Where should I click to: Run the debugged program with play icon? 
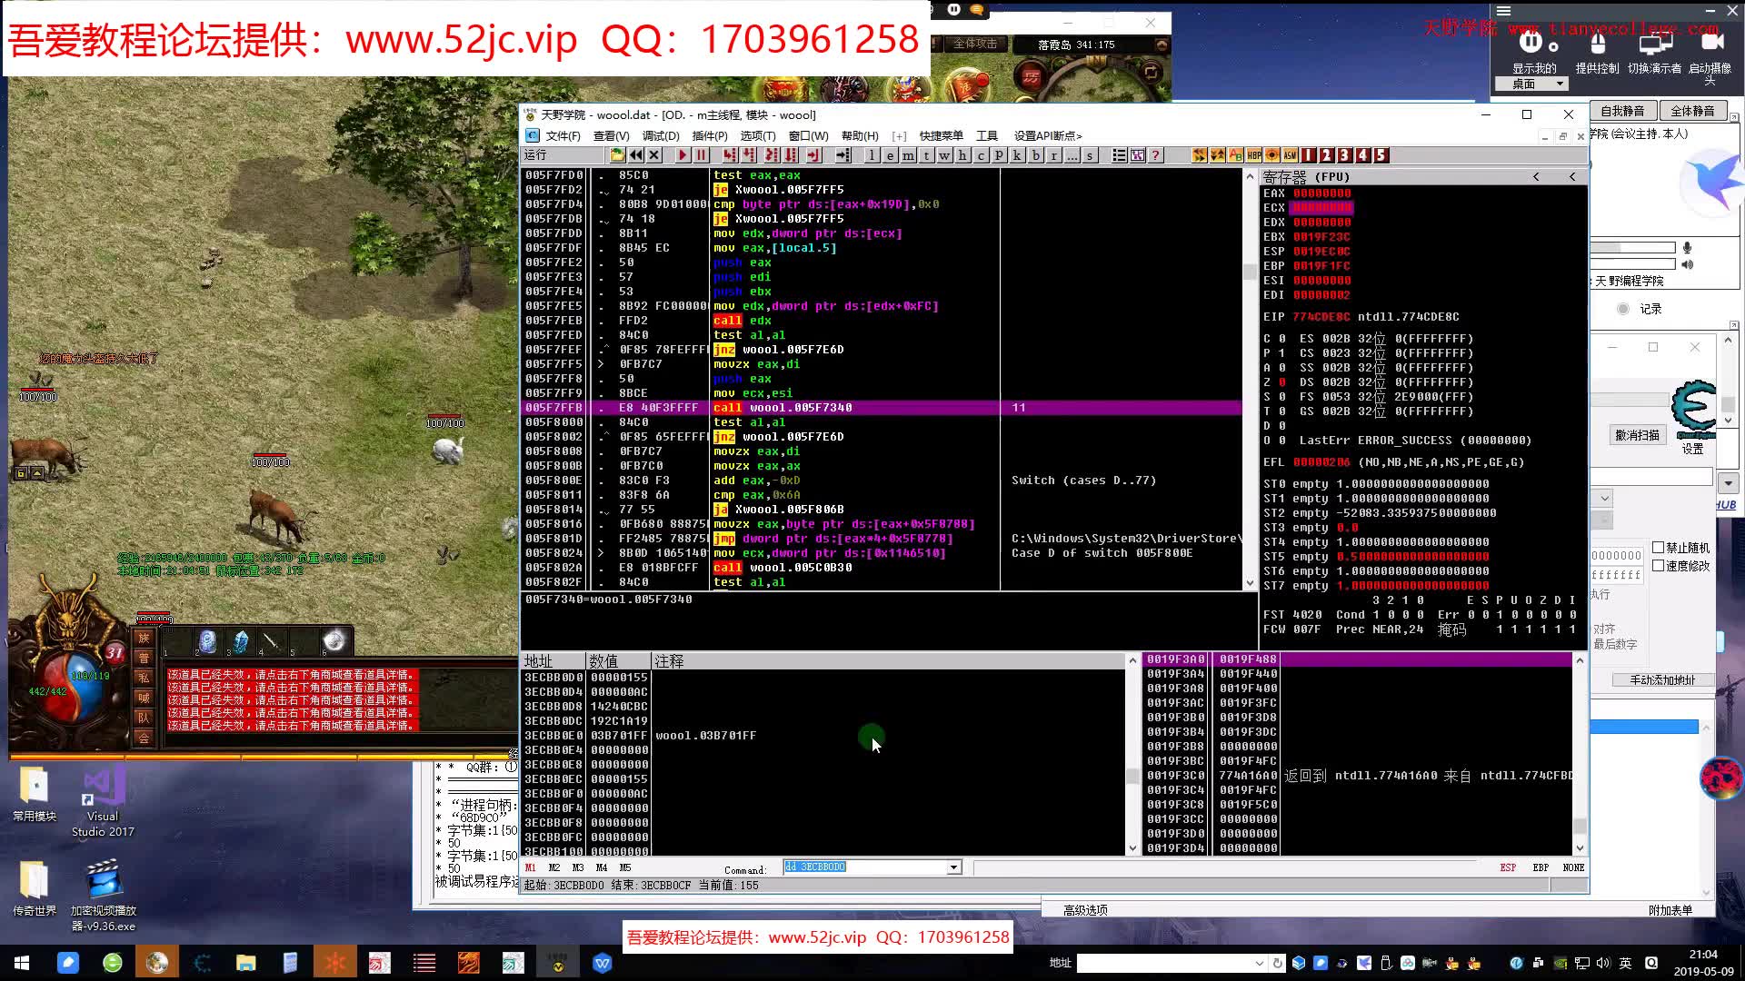pyautogui.click(x=683, y=155)
